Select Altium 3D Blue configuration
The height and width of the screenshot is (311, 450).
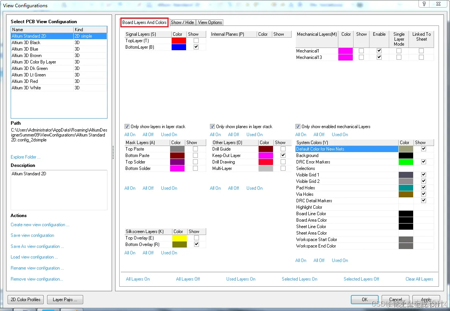(59, 49)
